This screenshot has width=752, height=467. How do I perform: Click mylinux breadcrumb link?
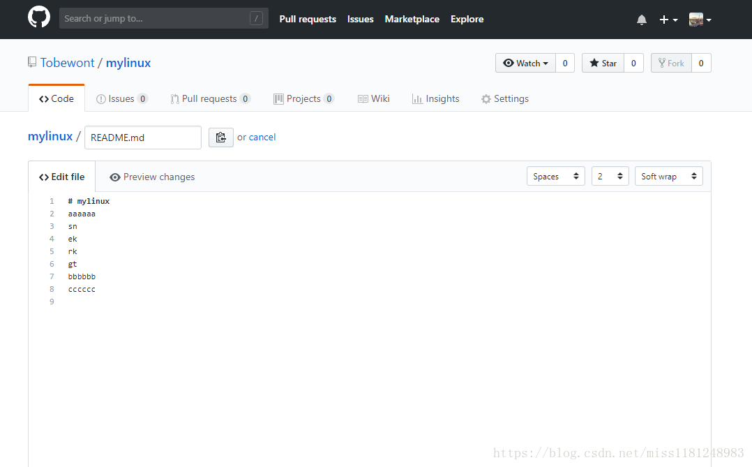[x=50, y=136]
